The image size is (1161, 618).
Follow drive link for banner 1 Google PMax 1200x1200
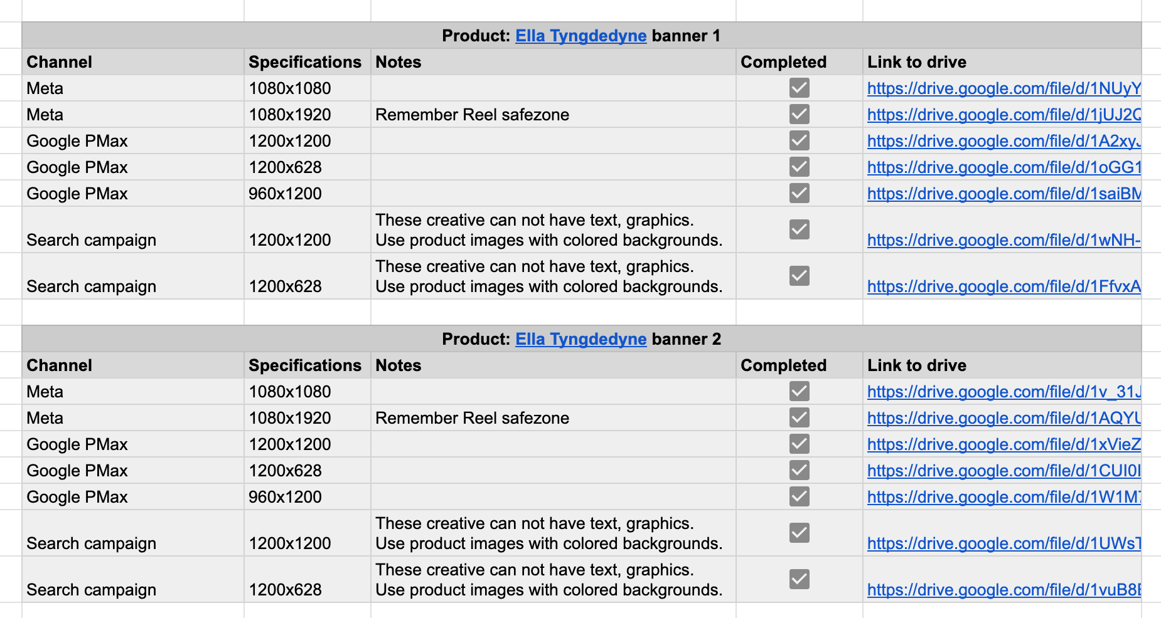pyautogui.click(x=1003, y=141)
